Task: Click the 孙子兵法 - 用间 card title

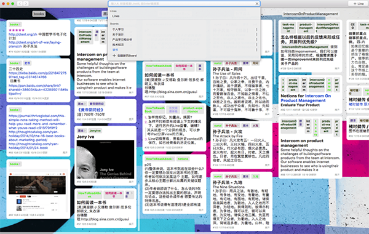Action: click(228, 70)
